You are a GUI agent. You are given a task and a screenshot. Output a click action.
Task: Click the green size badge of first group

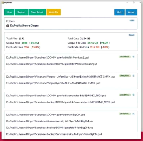(125, 57)
